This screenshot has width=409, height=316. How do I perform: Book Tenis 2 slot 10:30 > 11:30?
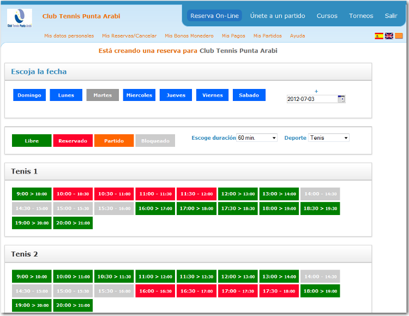pyautogui.click(x=114, y=276)
